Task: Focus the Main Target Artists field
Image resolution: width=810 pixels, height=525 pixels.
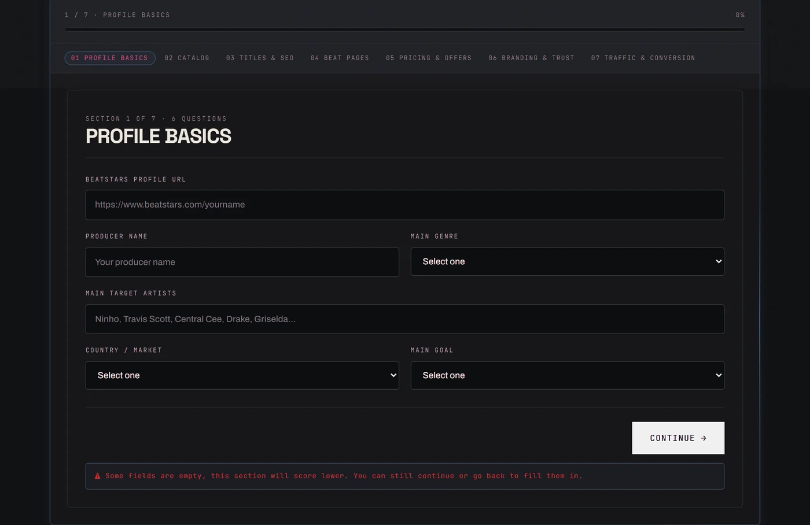Action: (x=405, y=319)
